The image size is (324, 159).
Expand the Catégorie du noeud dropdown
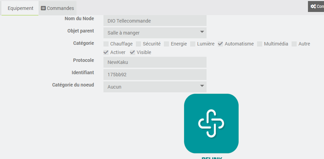[155, 87]
